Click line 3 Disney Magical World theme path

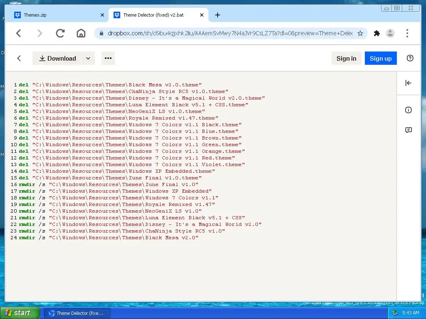click(x=142, y=98)
